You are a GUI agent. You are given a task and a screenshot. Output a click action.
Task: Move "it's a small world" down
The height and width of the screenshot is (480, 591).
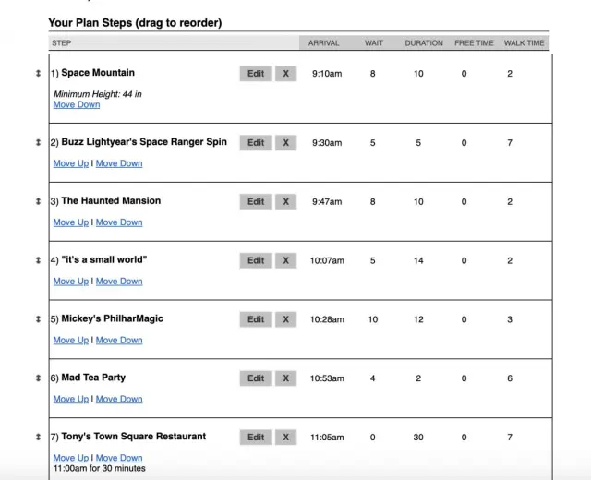click(119, 282)
